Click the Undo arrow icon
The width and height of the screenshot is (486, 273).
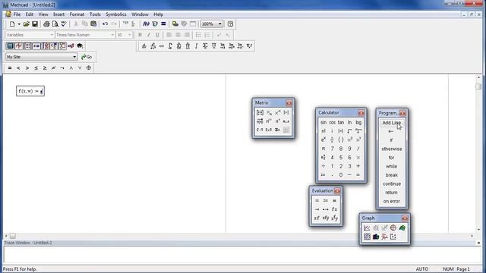click(105, 24)
